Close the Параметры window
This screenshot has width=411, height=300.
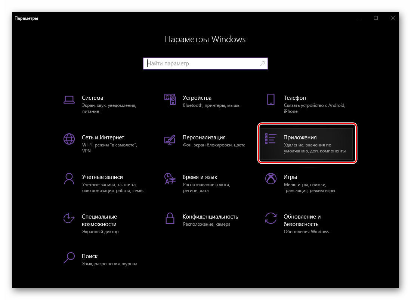(393, 18)
